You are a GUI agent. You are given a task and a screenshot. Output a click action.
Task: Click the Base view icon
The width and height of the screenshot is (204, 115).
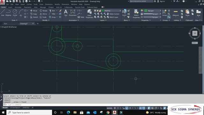(199, 13)
